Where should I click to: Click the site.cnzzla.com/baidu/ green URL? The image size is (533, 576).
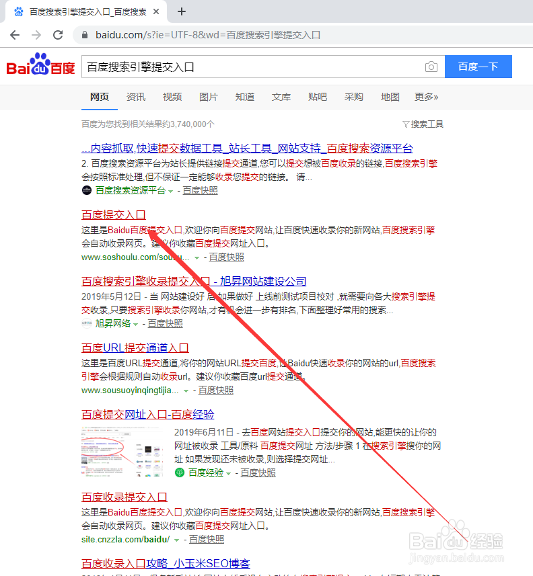pyautogui.click(x=125, y=539)
